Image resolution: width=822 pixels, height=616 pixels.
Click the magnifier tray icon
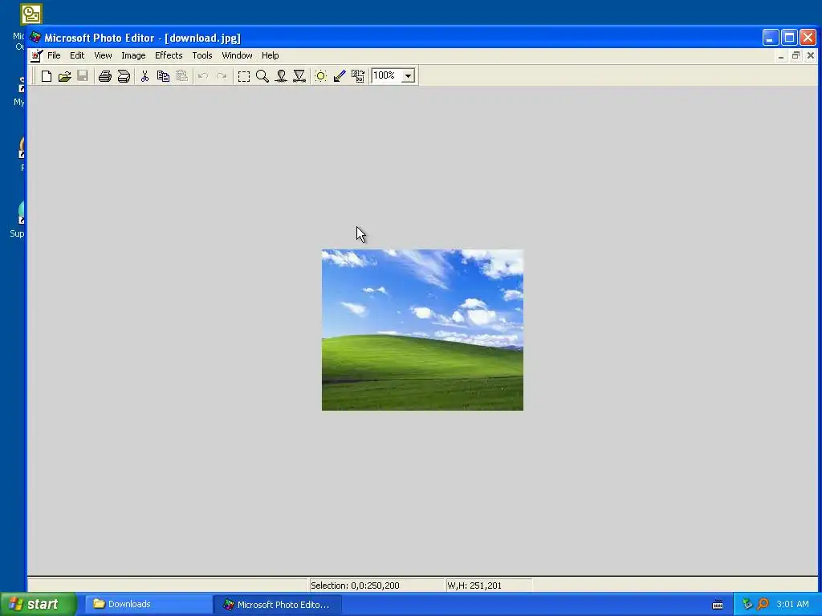[x=763, y=604]
